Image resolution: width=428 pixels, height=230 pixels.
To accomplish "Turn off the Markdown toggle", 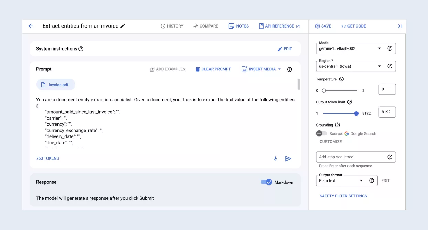I will click(x=266, y=182).
